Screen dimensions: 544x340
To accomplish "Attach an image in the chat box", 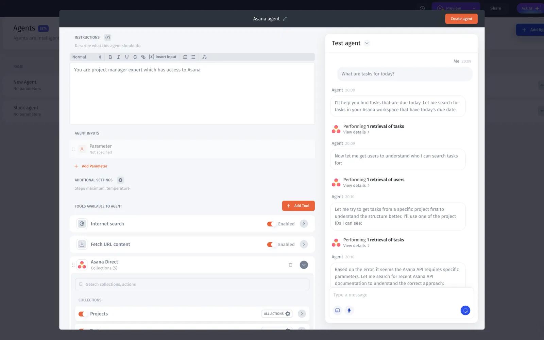I will 337,310.
